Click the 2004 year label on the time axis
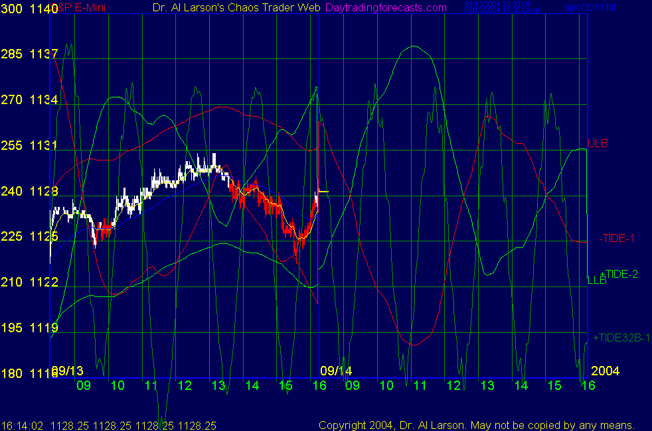The height and width of the screenshot is (431, 652). point(606,371)
